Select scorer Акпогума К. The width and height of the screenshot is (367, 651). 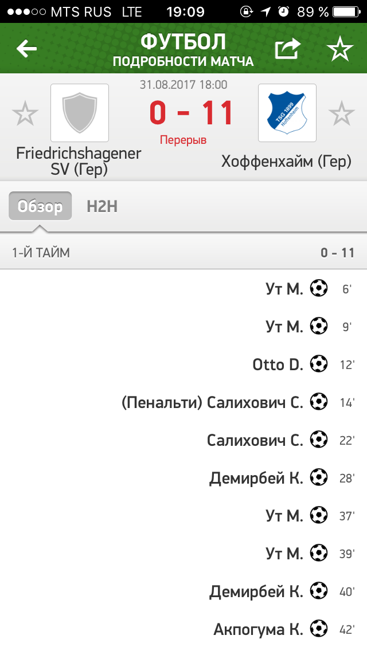pos(258,629)
